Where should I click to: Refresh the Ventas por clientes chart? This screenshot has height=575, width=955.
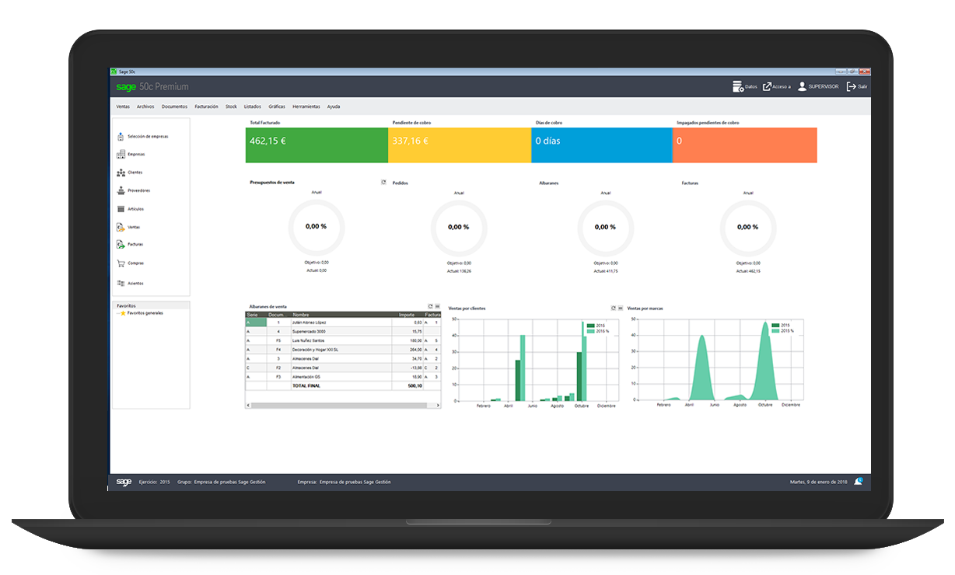[614, 308]
